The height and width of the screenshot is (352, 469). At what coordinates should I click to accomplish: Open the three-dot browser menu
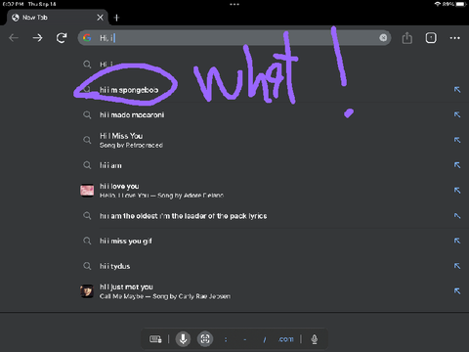click(454, 38)
